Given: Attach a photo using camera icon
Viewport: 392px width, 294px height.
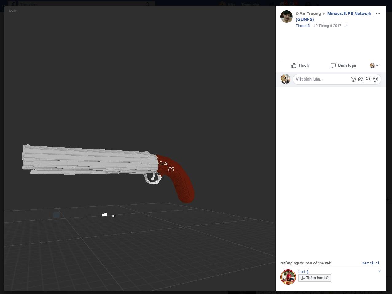Looking at the screenshot, I should pyautogui.click(x=361, y=79).
